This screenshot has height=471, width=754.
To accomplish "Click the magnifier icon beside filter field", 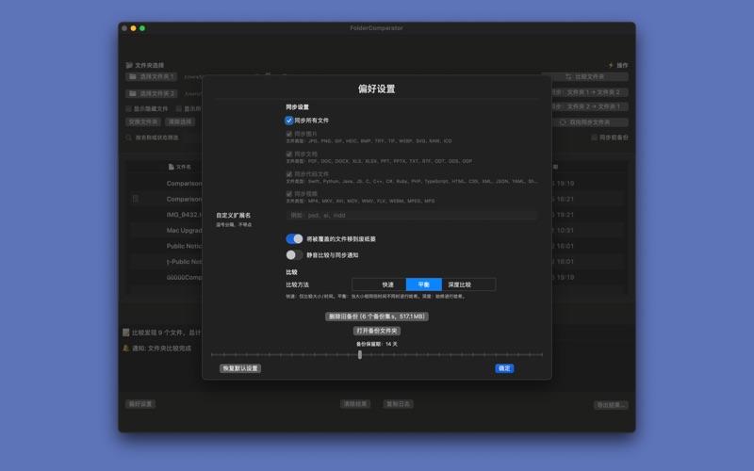I will [x=128, y=138].
